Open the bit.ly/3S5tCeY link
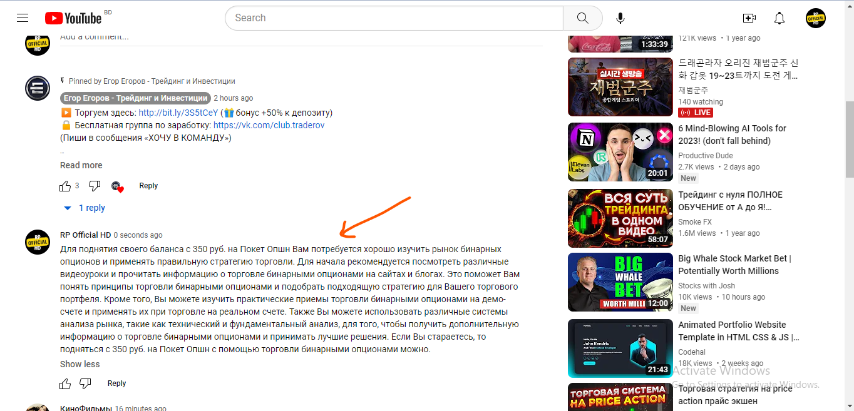 click(x=178, y=113)
